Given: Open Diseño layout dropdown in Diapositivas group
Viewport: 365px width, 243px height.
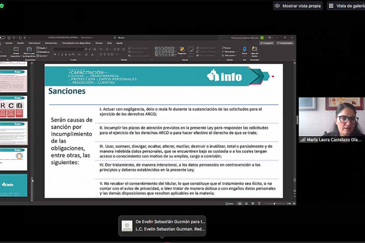Looking at the screenshot, I should click(x=42, y=48).
